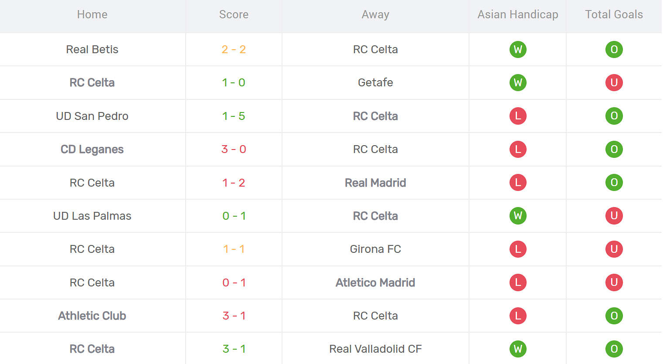The height and width of the screenshot is (364, 663).
Task: Click the L badge in Real Madrid row
Action: coord(518,183)
